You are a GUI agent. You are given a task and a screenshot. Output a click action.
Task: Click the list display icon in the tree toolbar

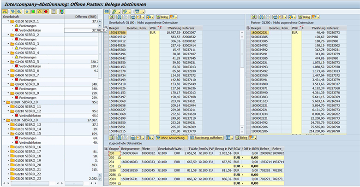[54, 12]
